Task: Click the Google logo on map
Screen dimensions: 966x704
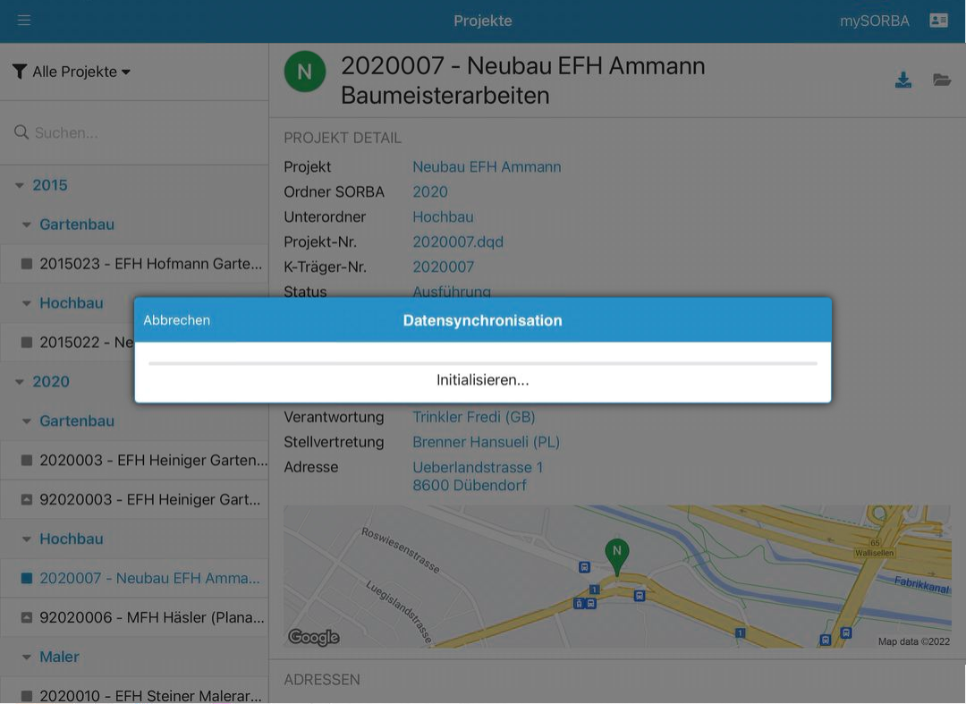Action: (313, 637)
